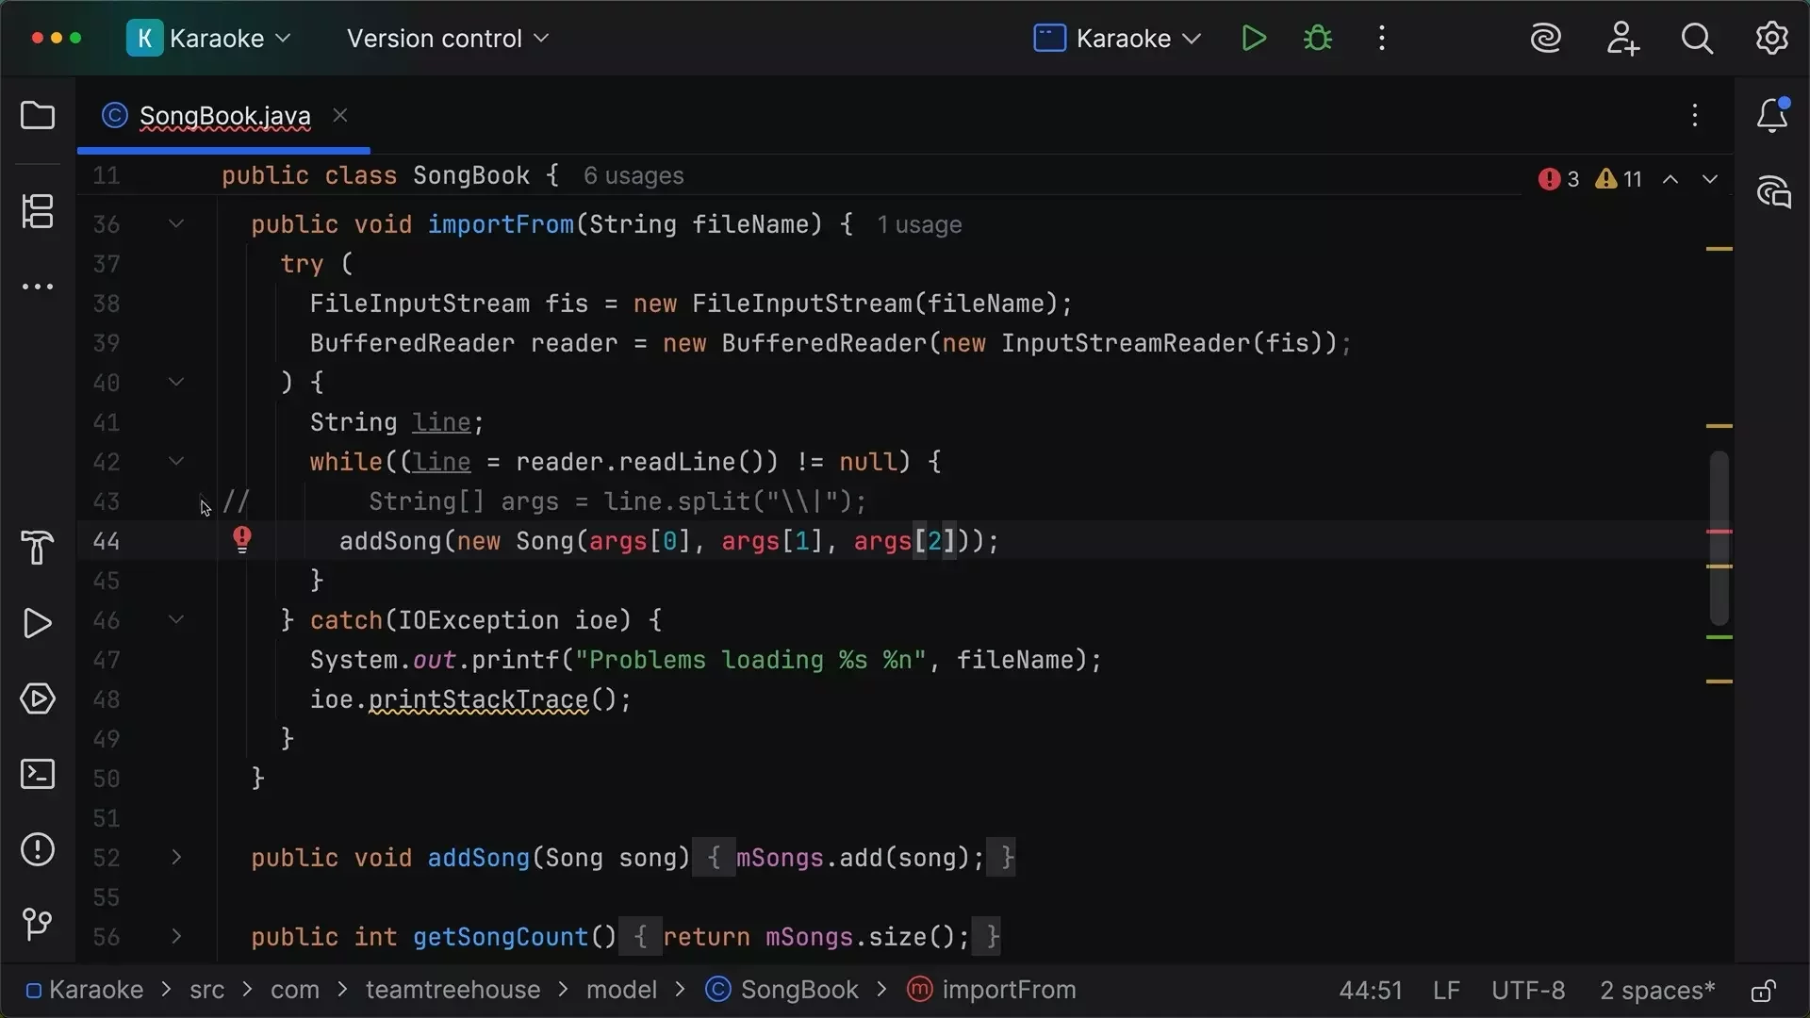Open the Project tool window
This screenshot has width=1810, height=1018.
(x=37, y=115)
